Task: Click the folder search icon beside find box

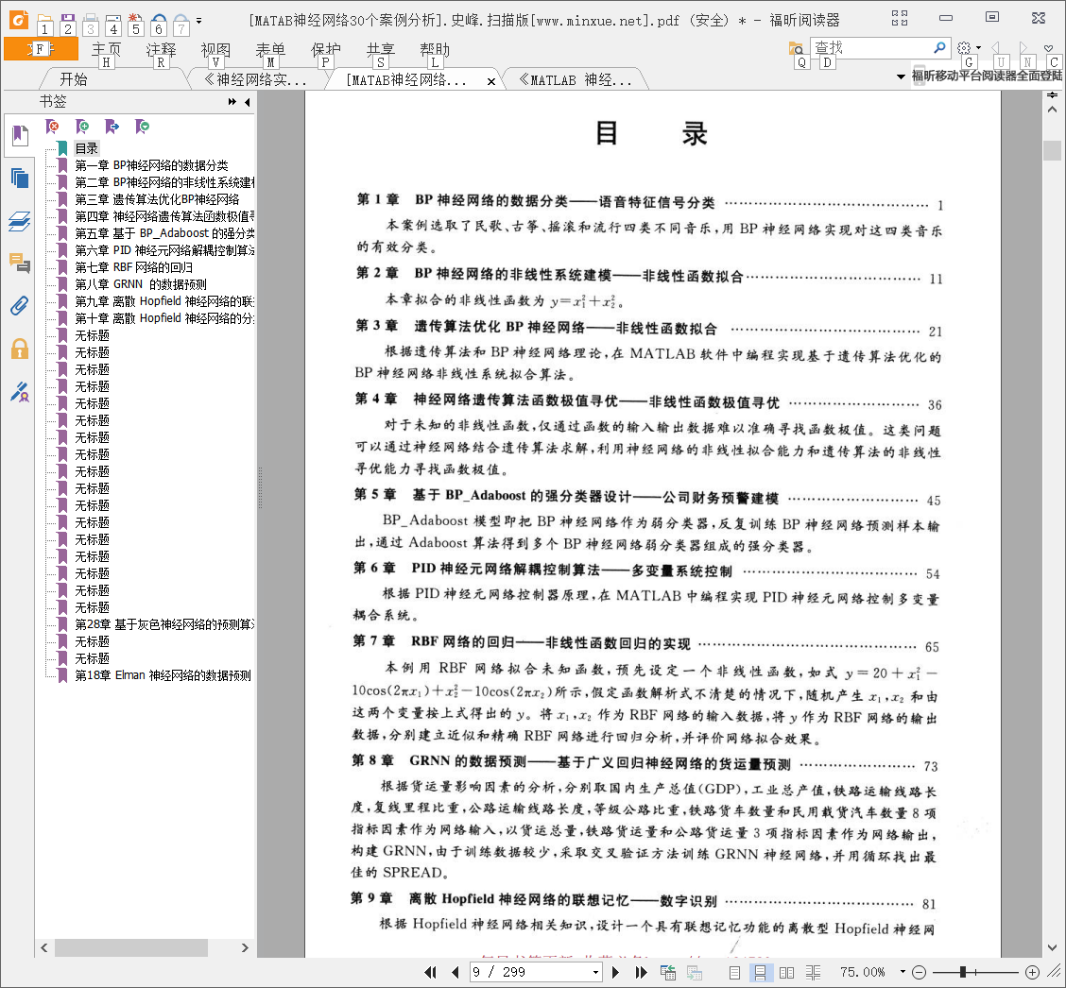Action: coord(796,47)
